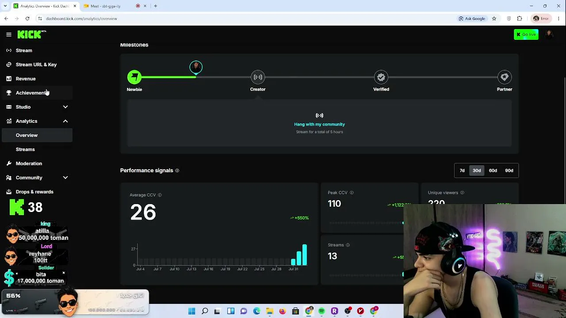Click the Verified milestone badge icon
The height and width of the screenshot is (318, 566).
381,77
